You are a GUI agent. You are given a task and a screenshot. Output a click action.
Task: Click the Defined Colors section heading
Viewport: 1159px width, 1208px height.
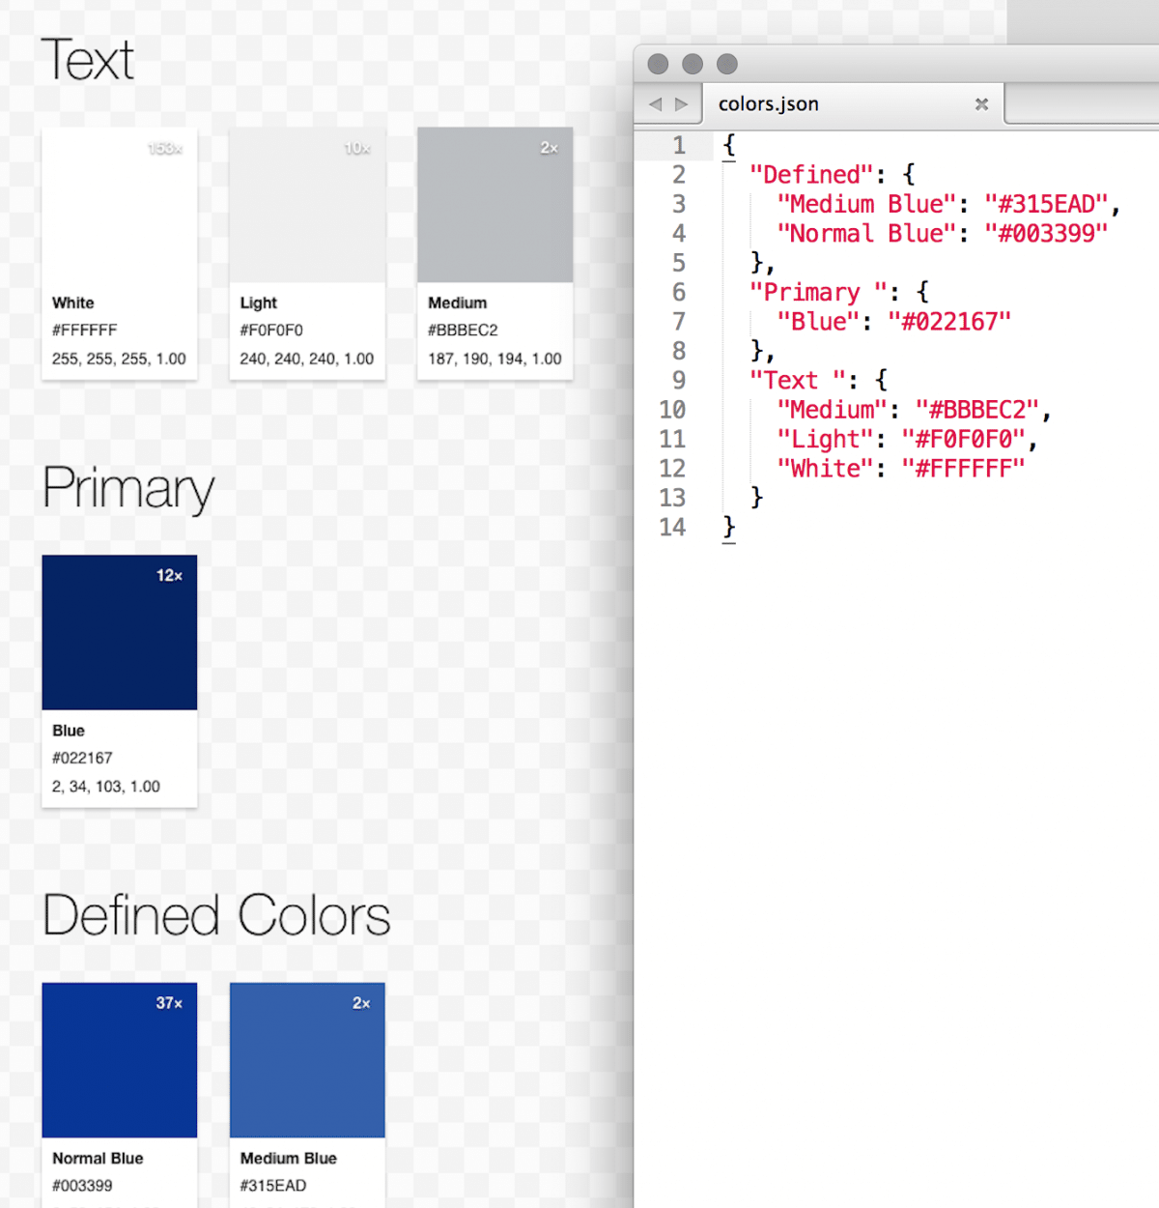214,914
